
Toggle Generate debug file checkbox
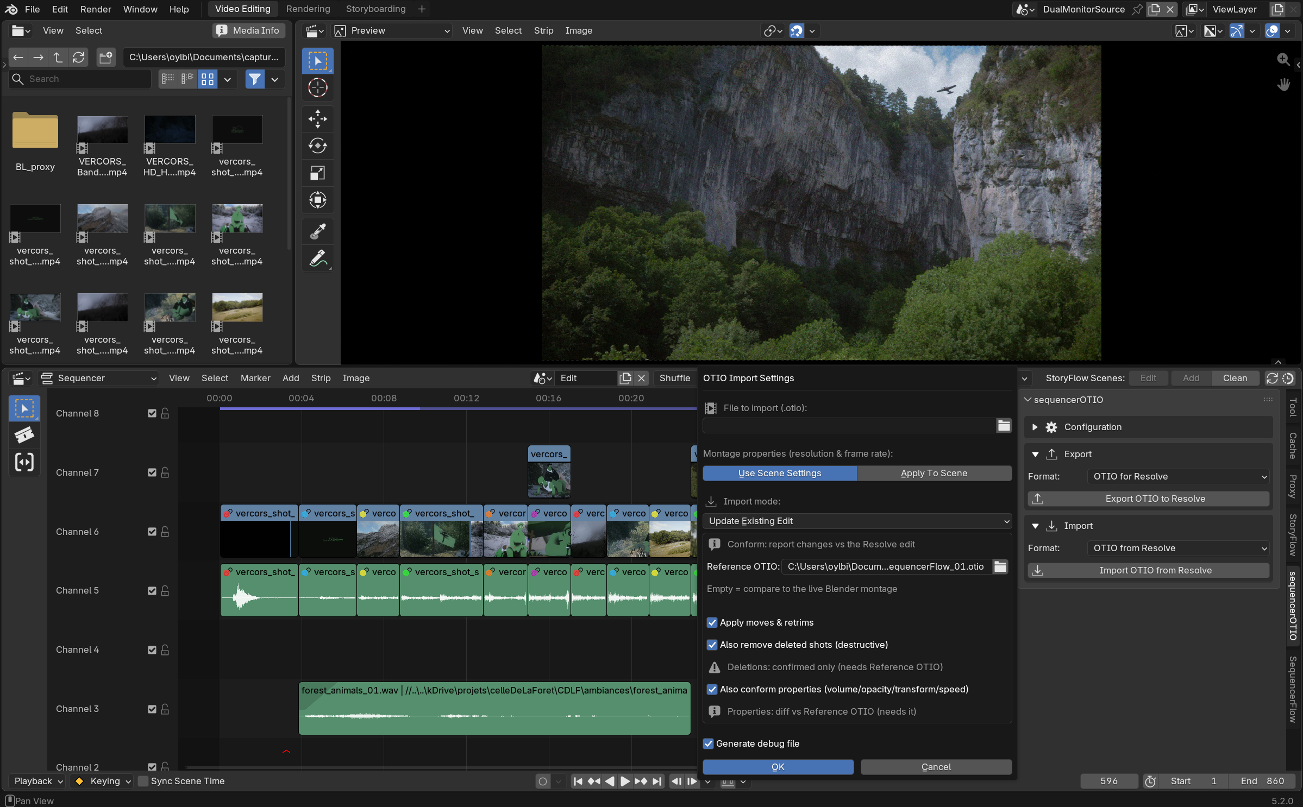coord(708,743)
